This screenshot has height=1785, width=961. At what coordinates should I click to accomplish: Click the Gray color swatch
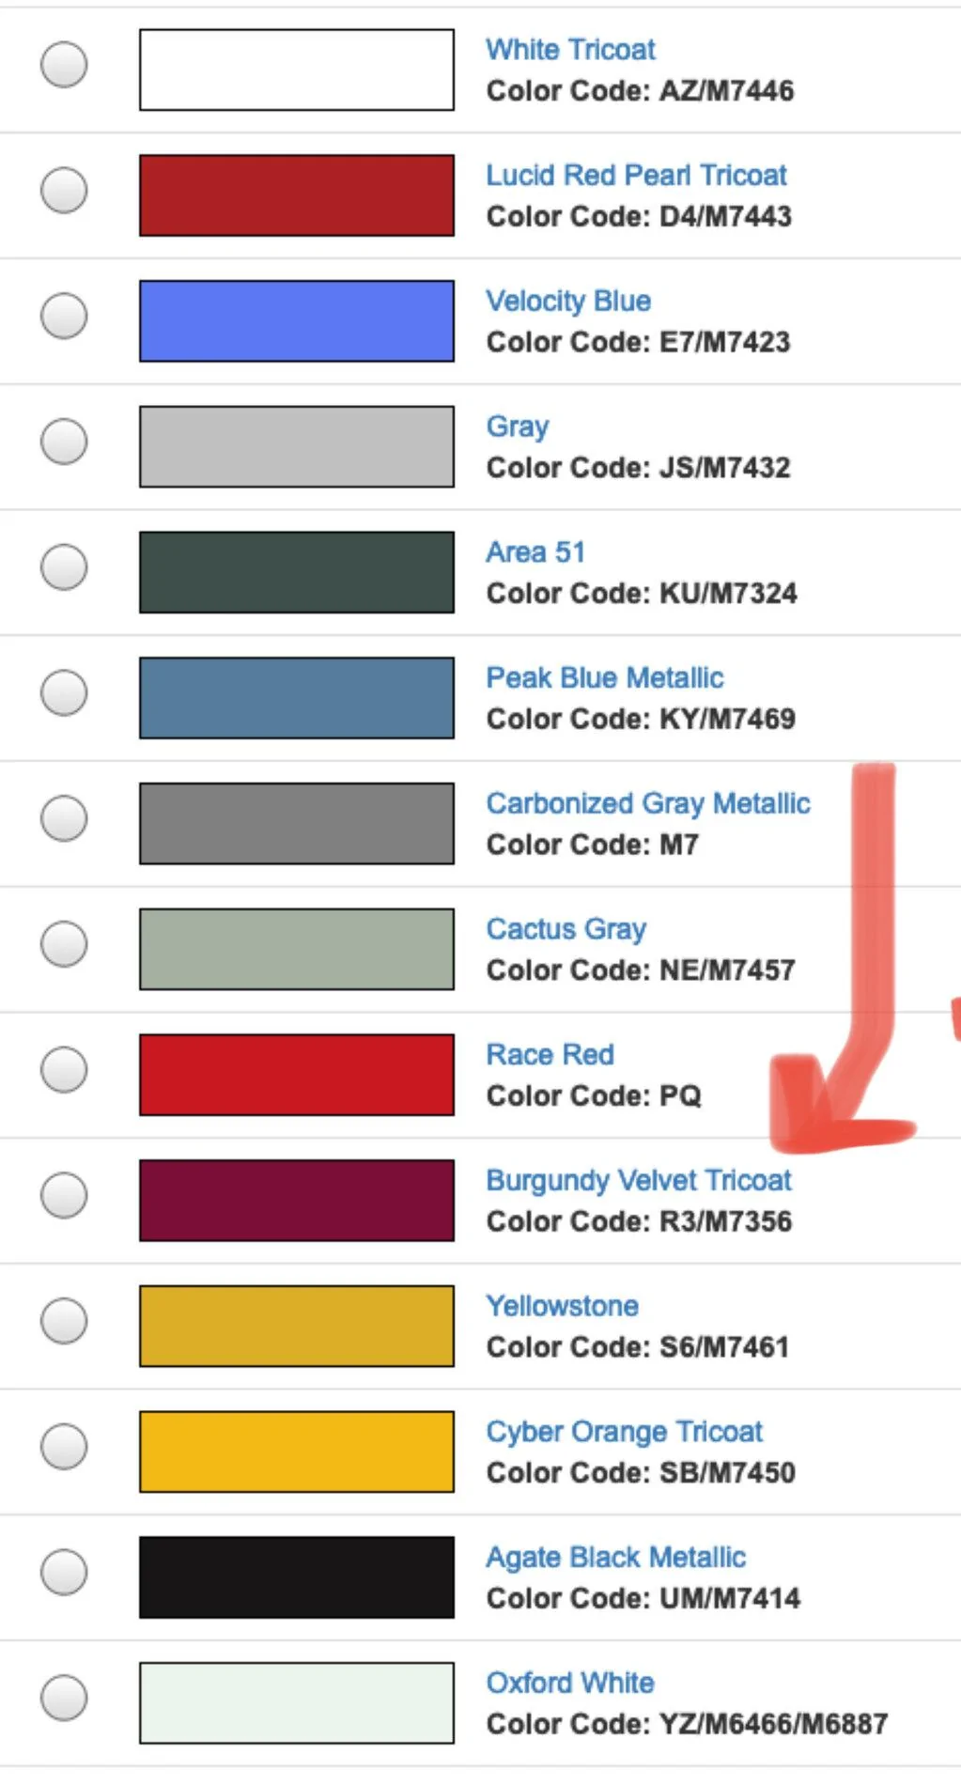click(x=297, y=447)
